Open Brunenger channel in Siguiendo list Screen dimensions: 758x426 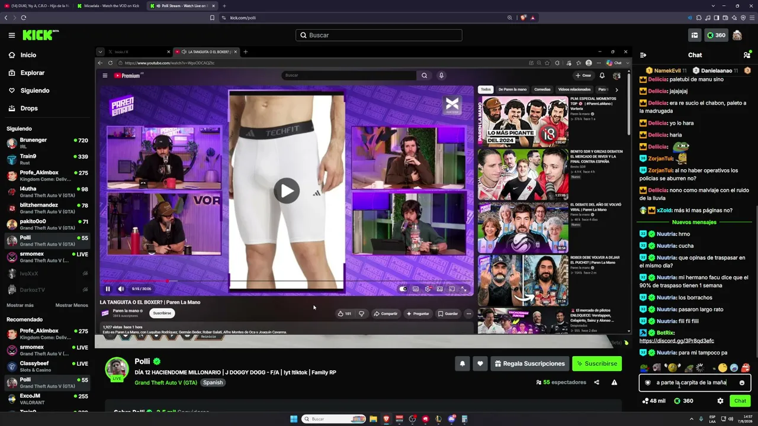tap(47, 143)
